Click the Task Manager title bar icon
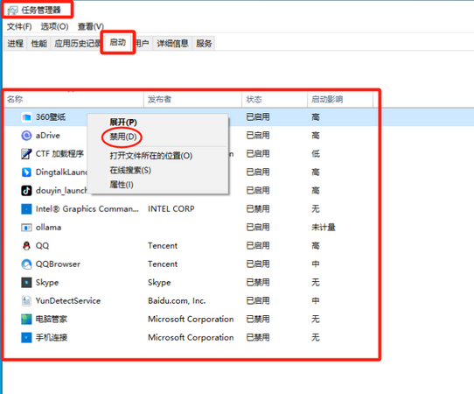This screenshot has width=474, height=394. (x=13, y=11)
